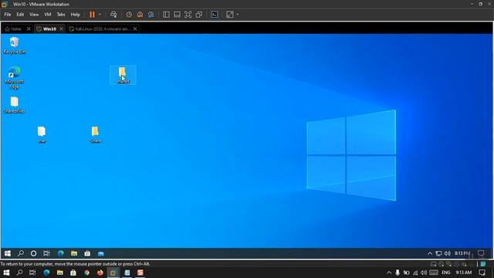Image resolution: width=494 pixels, height=278 pixels.
Task: Click the guest network tray icon
Action: click(438, 253)
